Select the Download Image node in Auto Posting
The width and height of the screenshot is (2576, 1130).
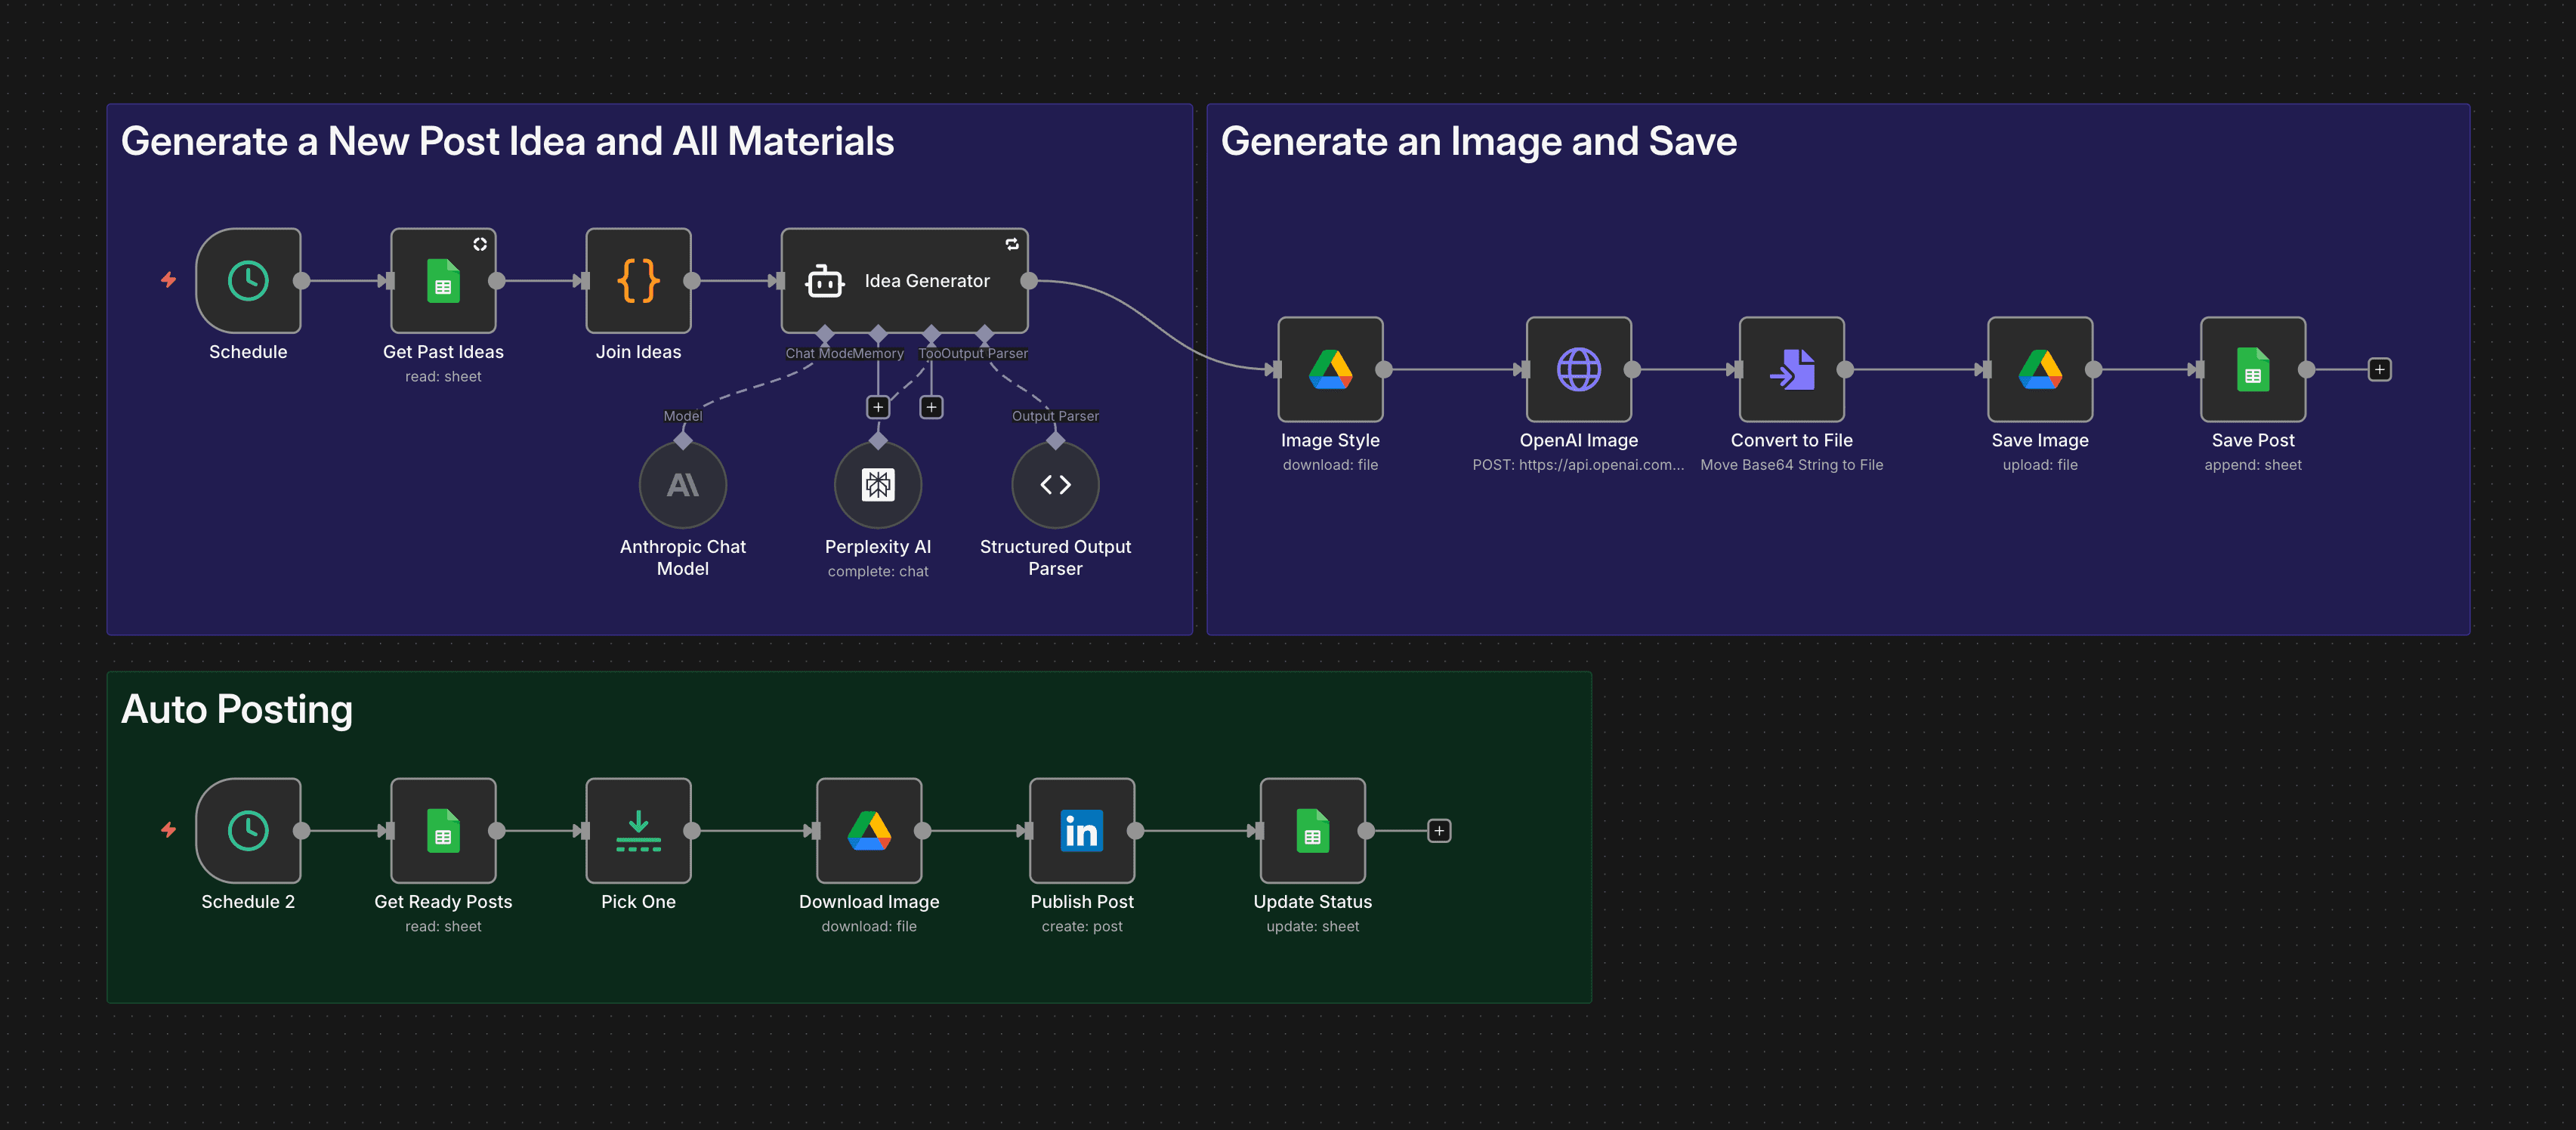click(x=868, y=830)
